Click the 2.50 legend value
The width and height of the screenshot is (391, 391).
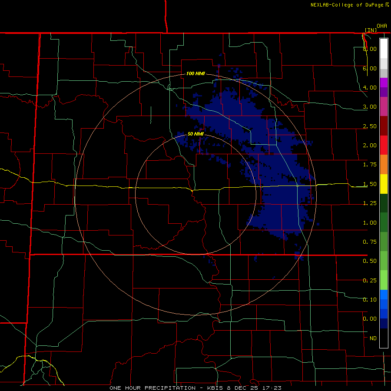[370, 126]
